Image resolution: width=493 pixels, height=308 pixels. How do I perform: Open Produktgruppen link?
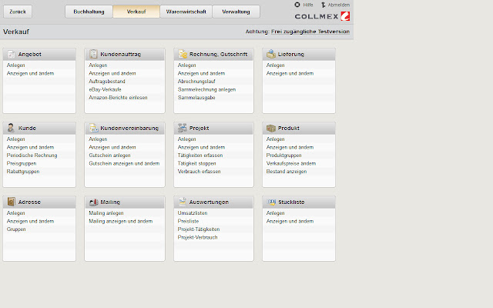(x=283, y=156)
